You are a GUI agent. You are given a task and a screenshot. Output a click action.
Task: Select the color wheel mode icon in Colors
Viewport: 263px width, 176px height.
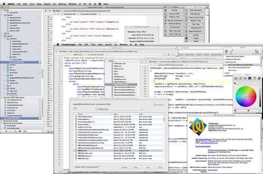pyautogui.click(x=236, y=78)
